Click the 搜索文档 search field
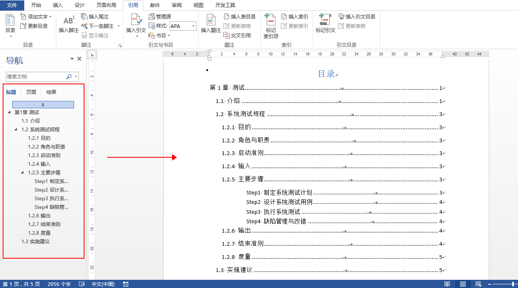 (x=36, y=77)
